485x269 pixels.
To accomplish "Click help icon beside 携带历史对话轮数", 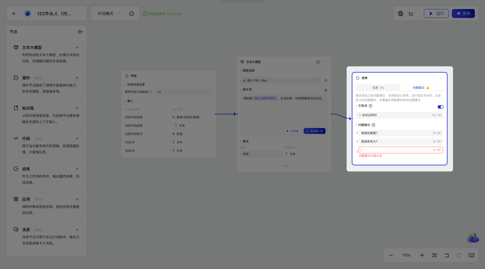I will [150, 92].
